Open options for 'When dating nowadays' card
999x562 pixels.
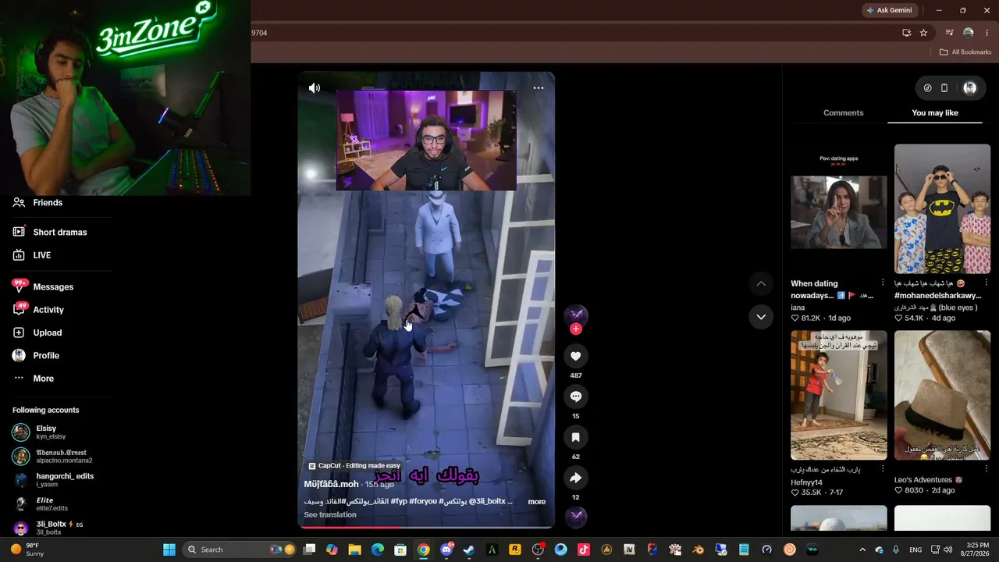point(883,283)
